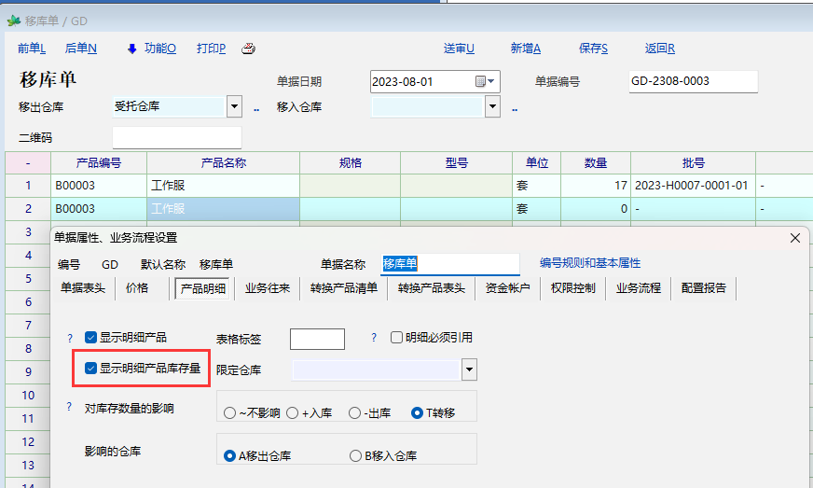Click the app logo in title bar
The image size is (813, 488).
[x=13, y=20]
